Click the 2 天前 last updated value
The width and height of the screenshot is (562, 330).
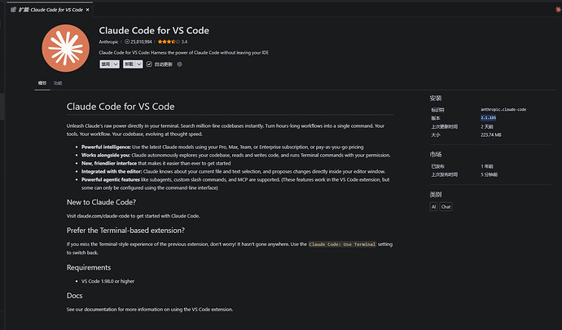point(487,126)
